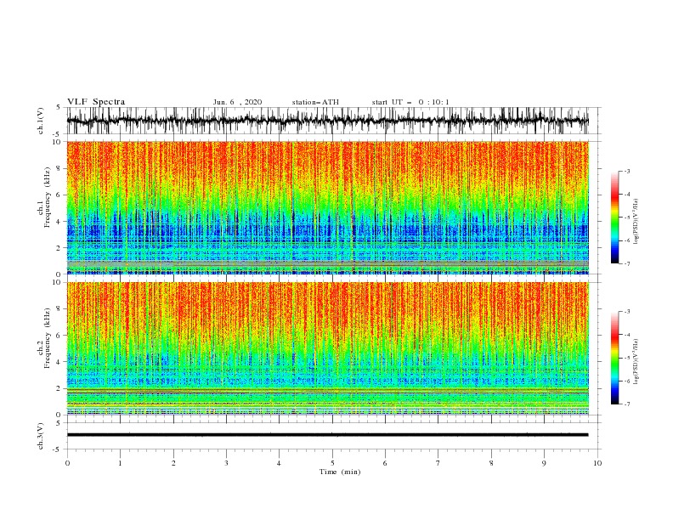The width and height of the screenshot is (673, 520).
Task: Click the "4" tick on the time axis
Action: click(279, 463)
